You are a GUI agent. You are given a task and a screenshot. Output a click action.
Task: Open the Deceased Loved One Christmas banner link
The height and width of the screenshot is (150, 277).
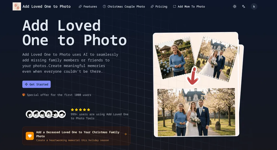78,134
